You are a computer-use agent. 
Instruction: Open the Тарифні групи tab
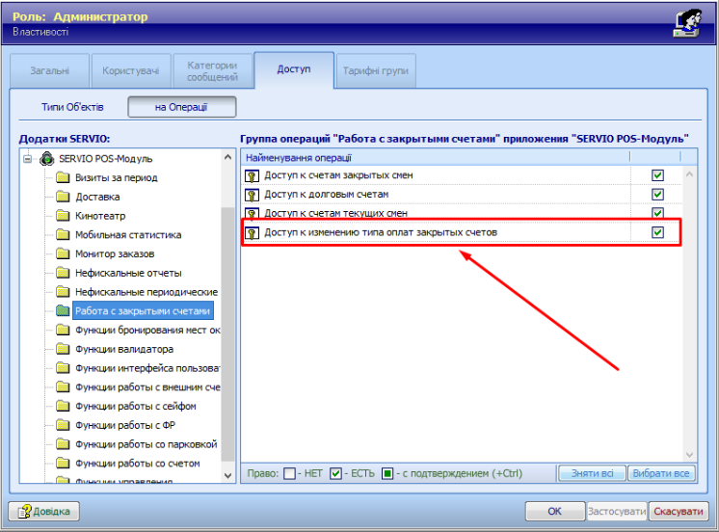pos(376,70)
